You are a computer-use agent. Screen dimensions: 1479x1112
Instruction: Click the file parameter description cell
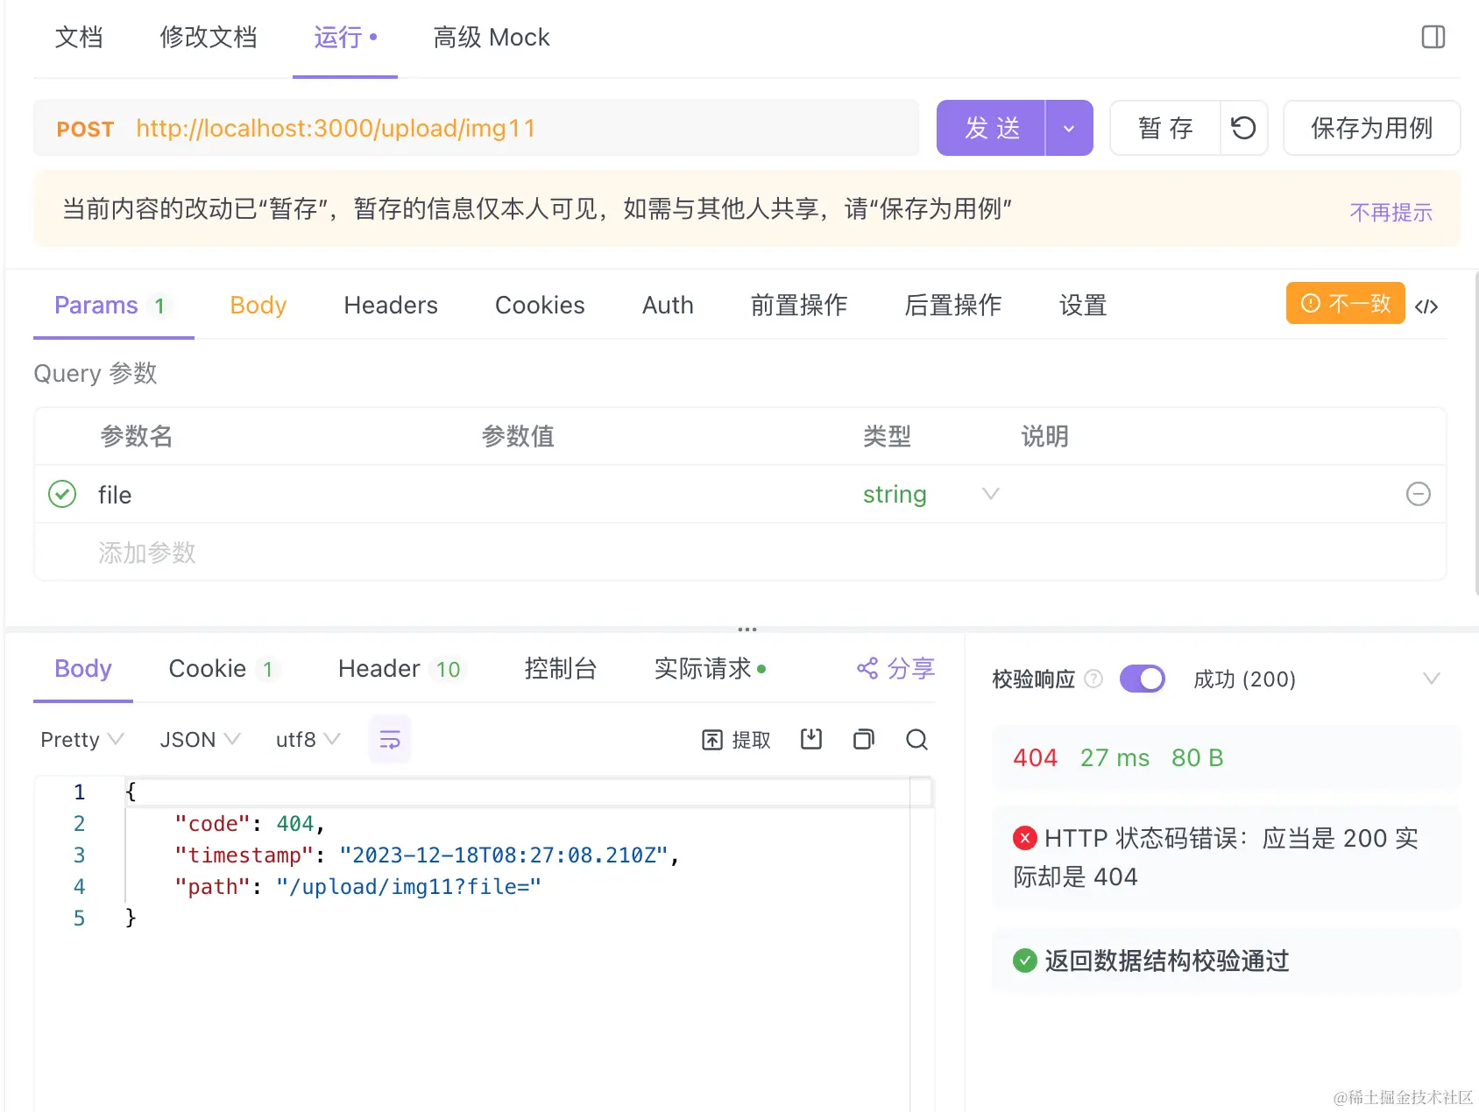[x=1200, y=494]
